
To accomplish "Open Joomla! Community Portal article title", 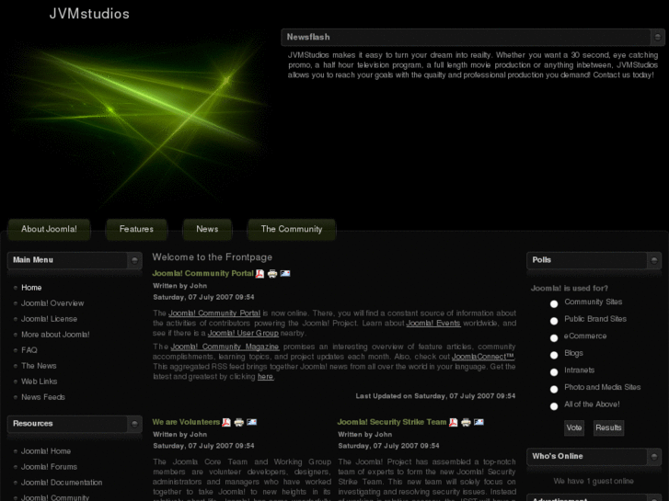I will [202, 273].
